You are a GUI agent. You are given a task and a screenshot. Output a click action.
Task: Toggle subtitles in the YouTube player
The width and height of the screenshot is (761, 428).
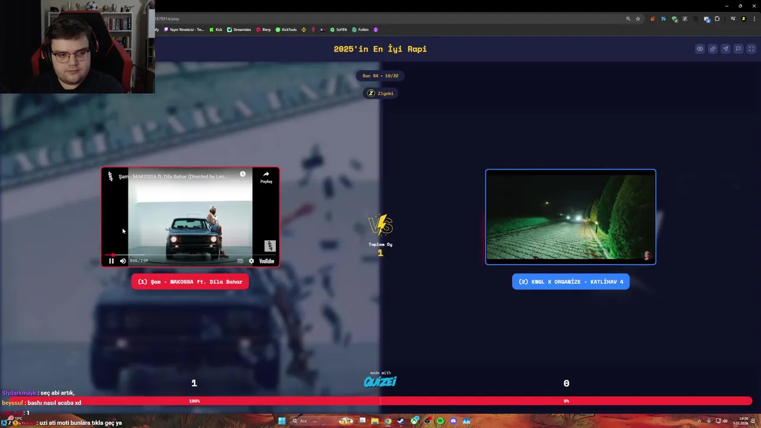click(x=240, y=261)
